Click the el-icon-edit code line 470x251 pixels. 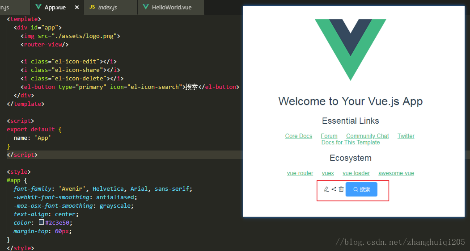pyautogui.click(x=68, y=61)
